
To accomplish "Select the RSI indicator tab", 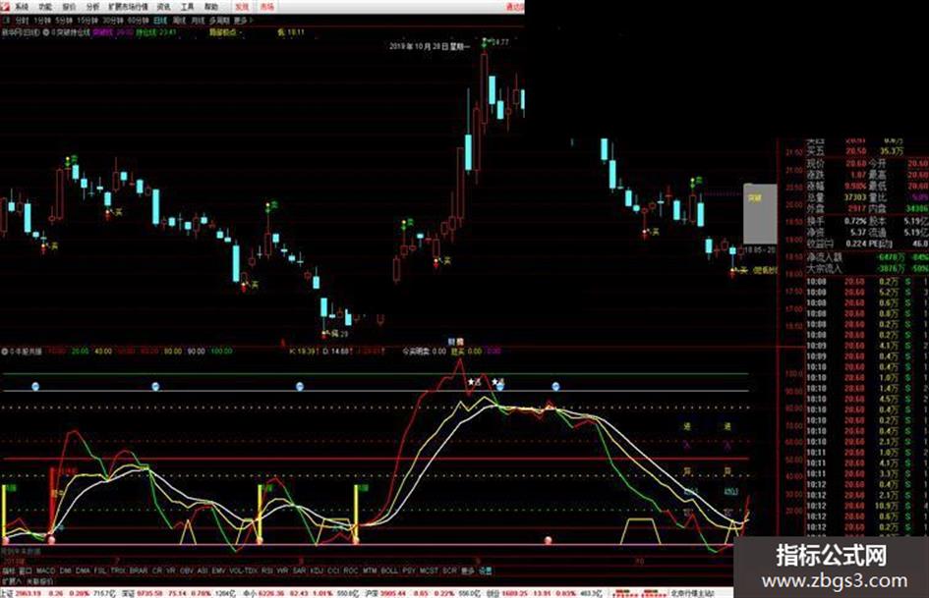I will click(267, 571).
